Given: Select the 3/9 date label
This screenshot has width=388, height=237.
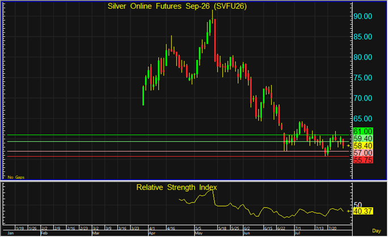Looking at the screenshot, I should tap(108, 229).
